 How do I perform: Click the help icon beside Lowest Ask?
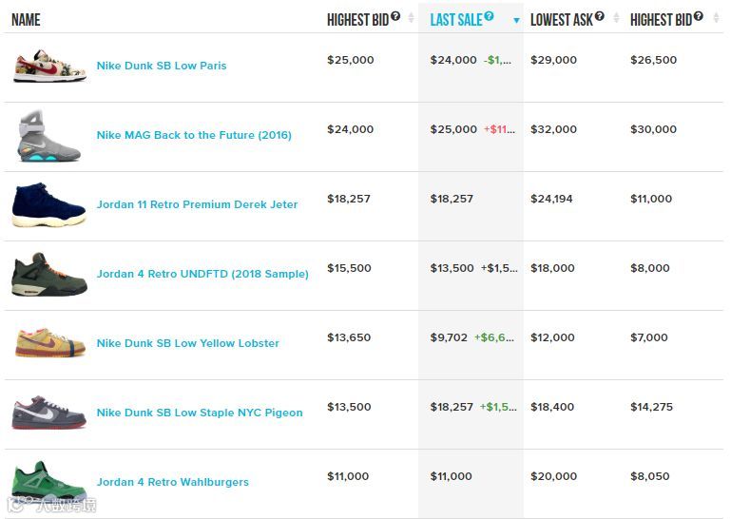[600, 16]
